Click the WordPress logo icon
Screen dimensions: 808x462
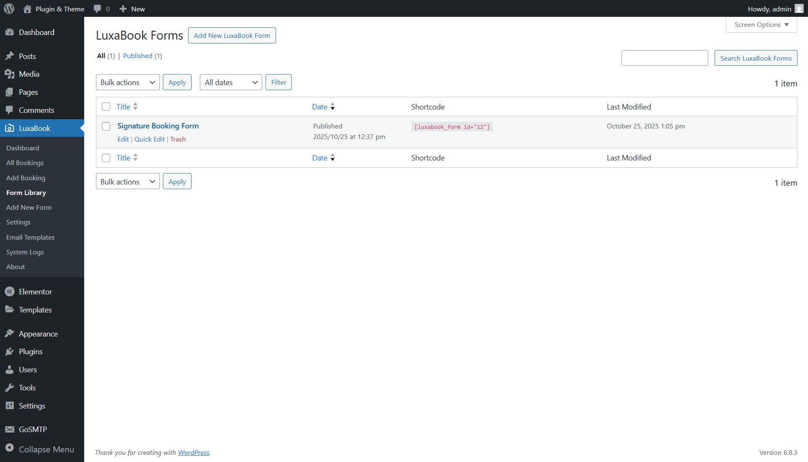coord(9,8)
